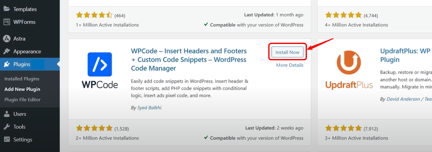Click WPCode 'Compatible with your version' note
Image resolution: width=432 pixels, height=152 pixels.
(254, 138)
